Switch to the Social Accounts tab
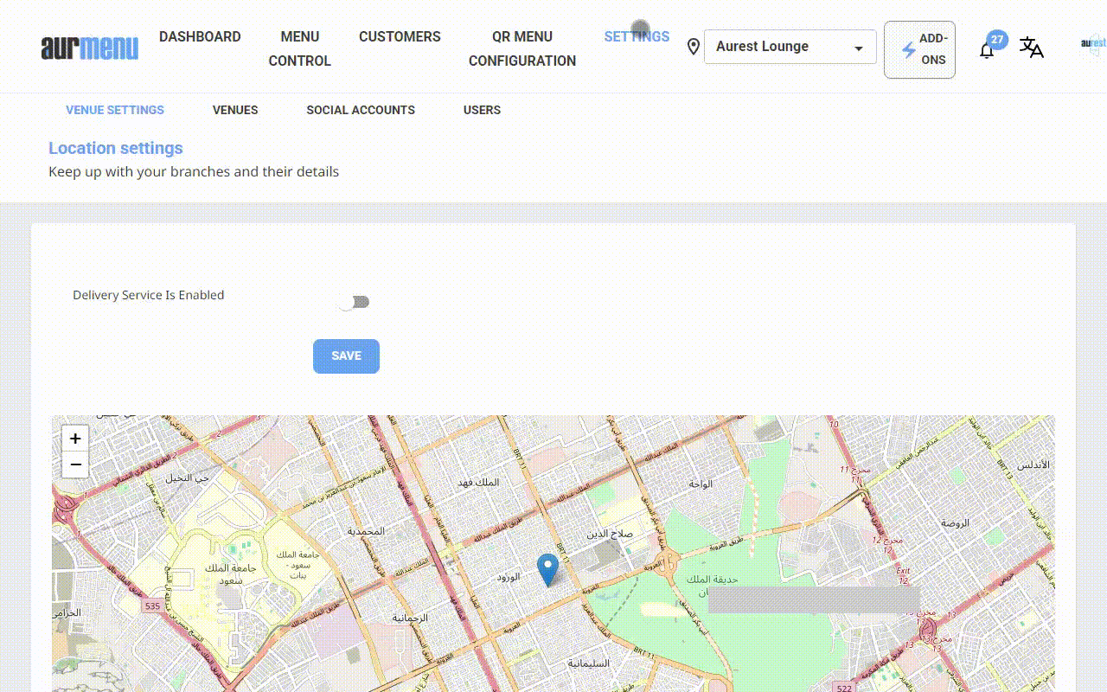1107x692 pixels. coord(361,110)
